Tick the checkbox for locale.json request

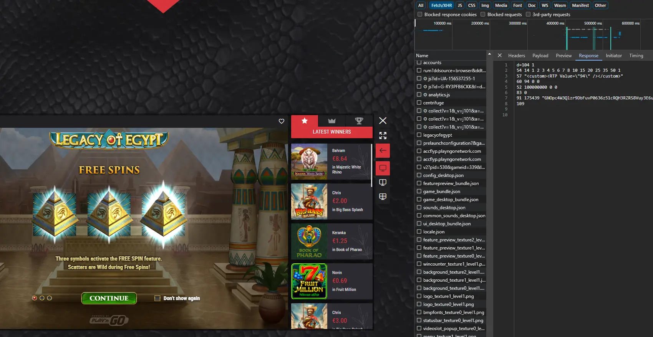419,231
